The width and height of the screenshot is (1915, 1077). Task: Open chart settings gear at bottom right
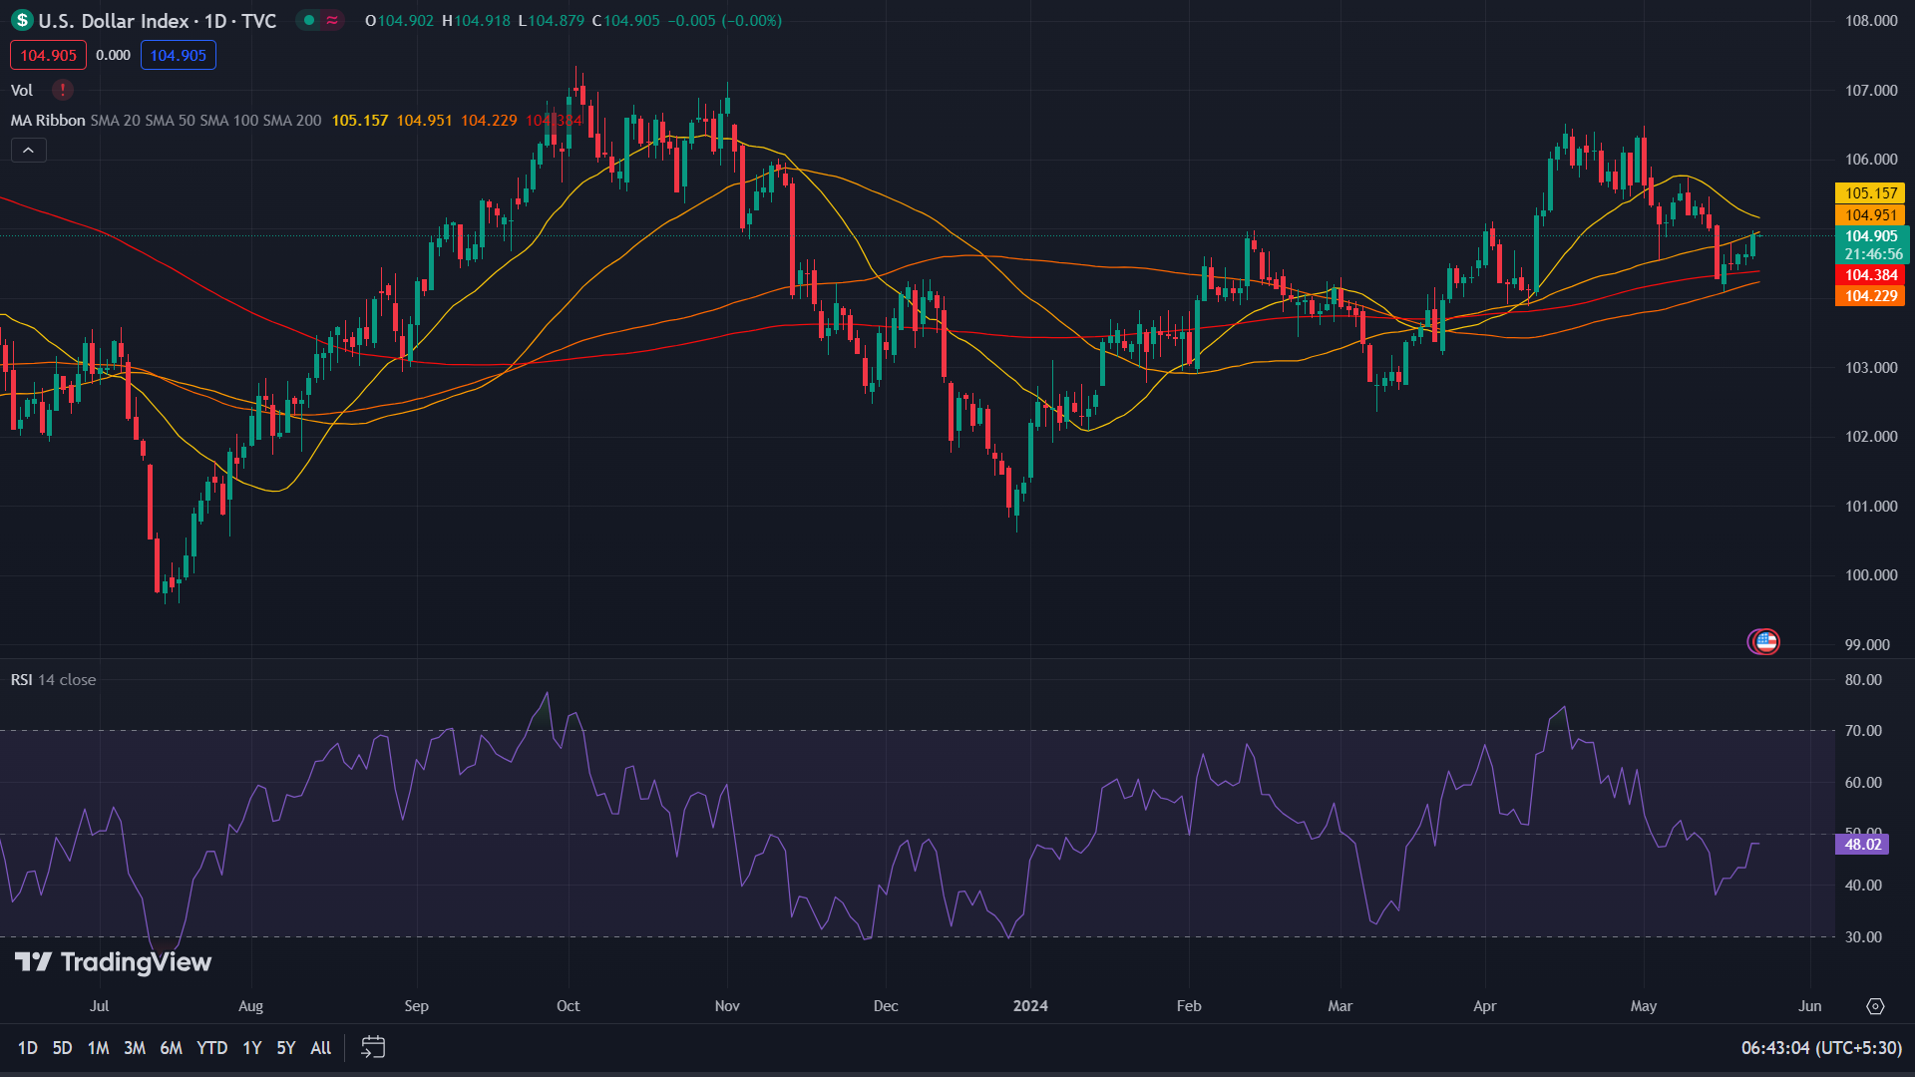[1875, 1006]
